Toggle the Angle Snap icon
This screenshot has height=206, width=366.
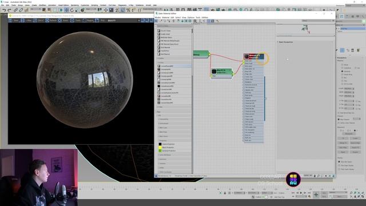tap(123, 10)
